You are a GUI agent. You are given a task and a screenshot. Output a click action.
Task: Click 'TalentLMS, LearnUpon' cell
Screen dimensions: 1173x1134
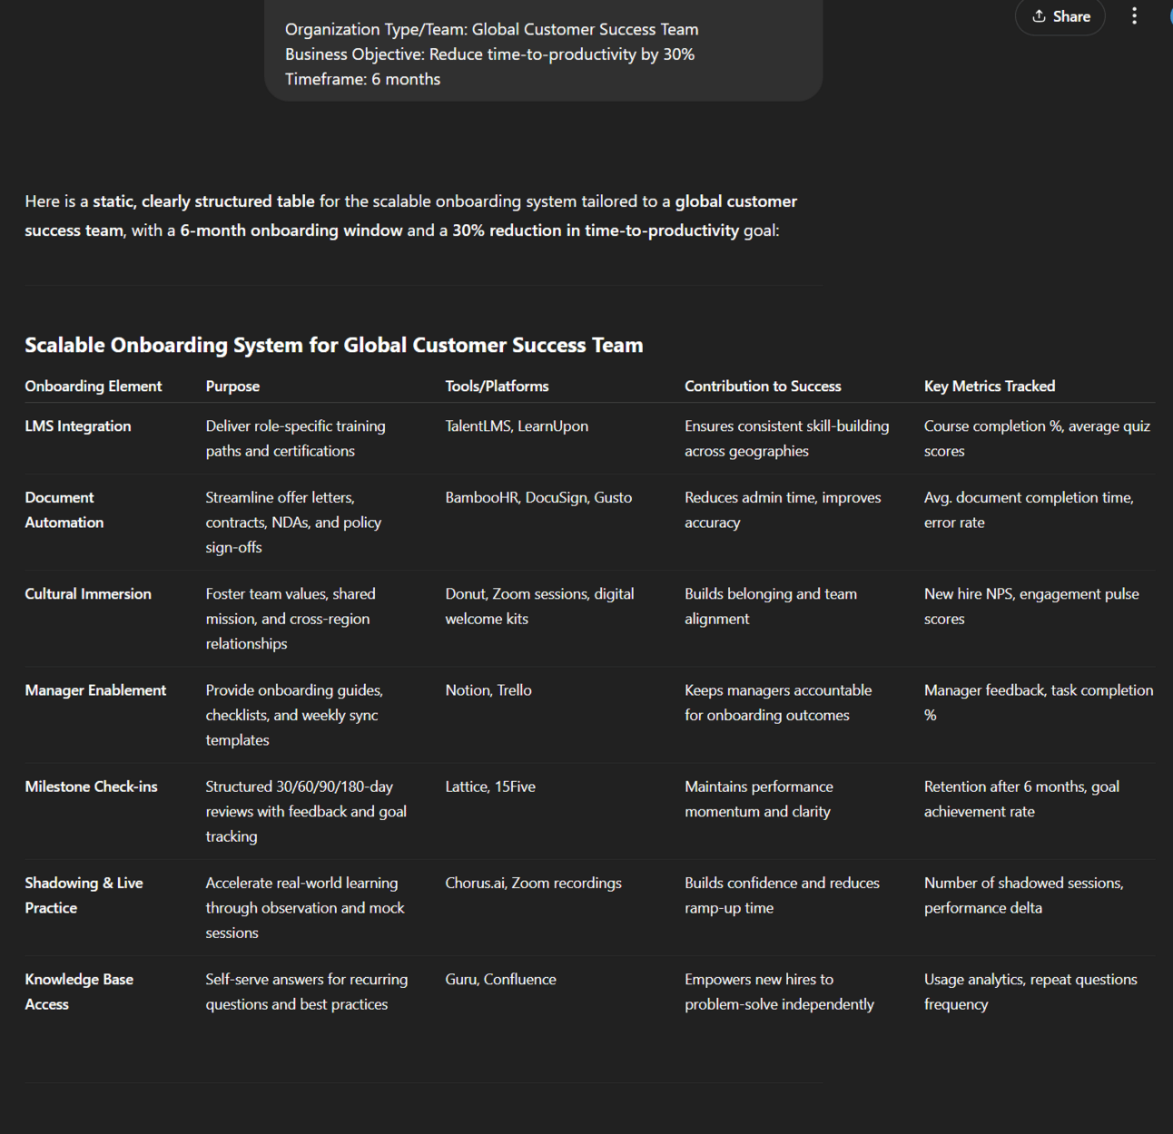(517, 426)
